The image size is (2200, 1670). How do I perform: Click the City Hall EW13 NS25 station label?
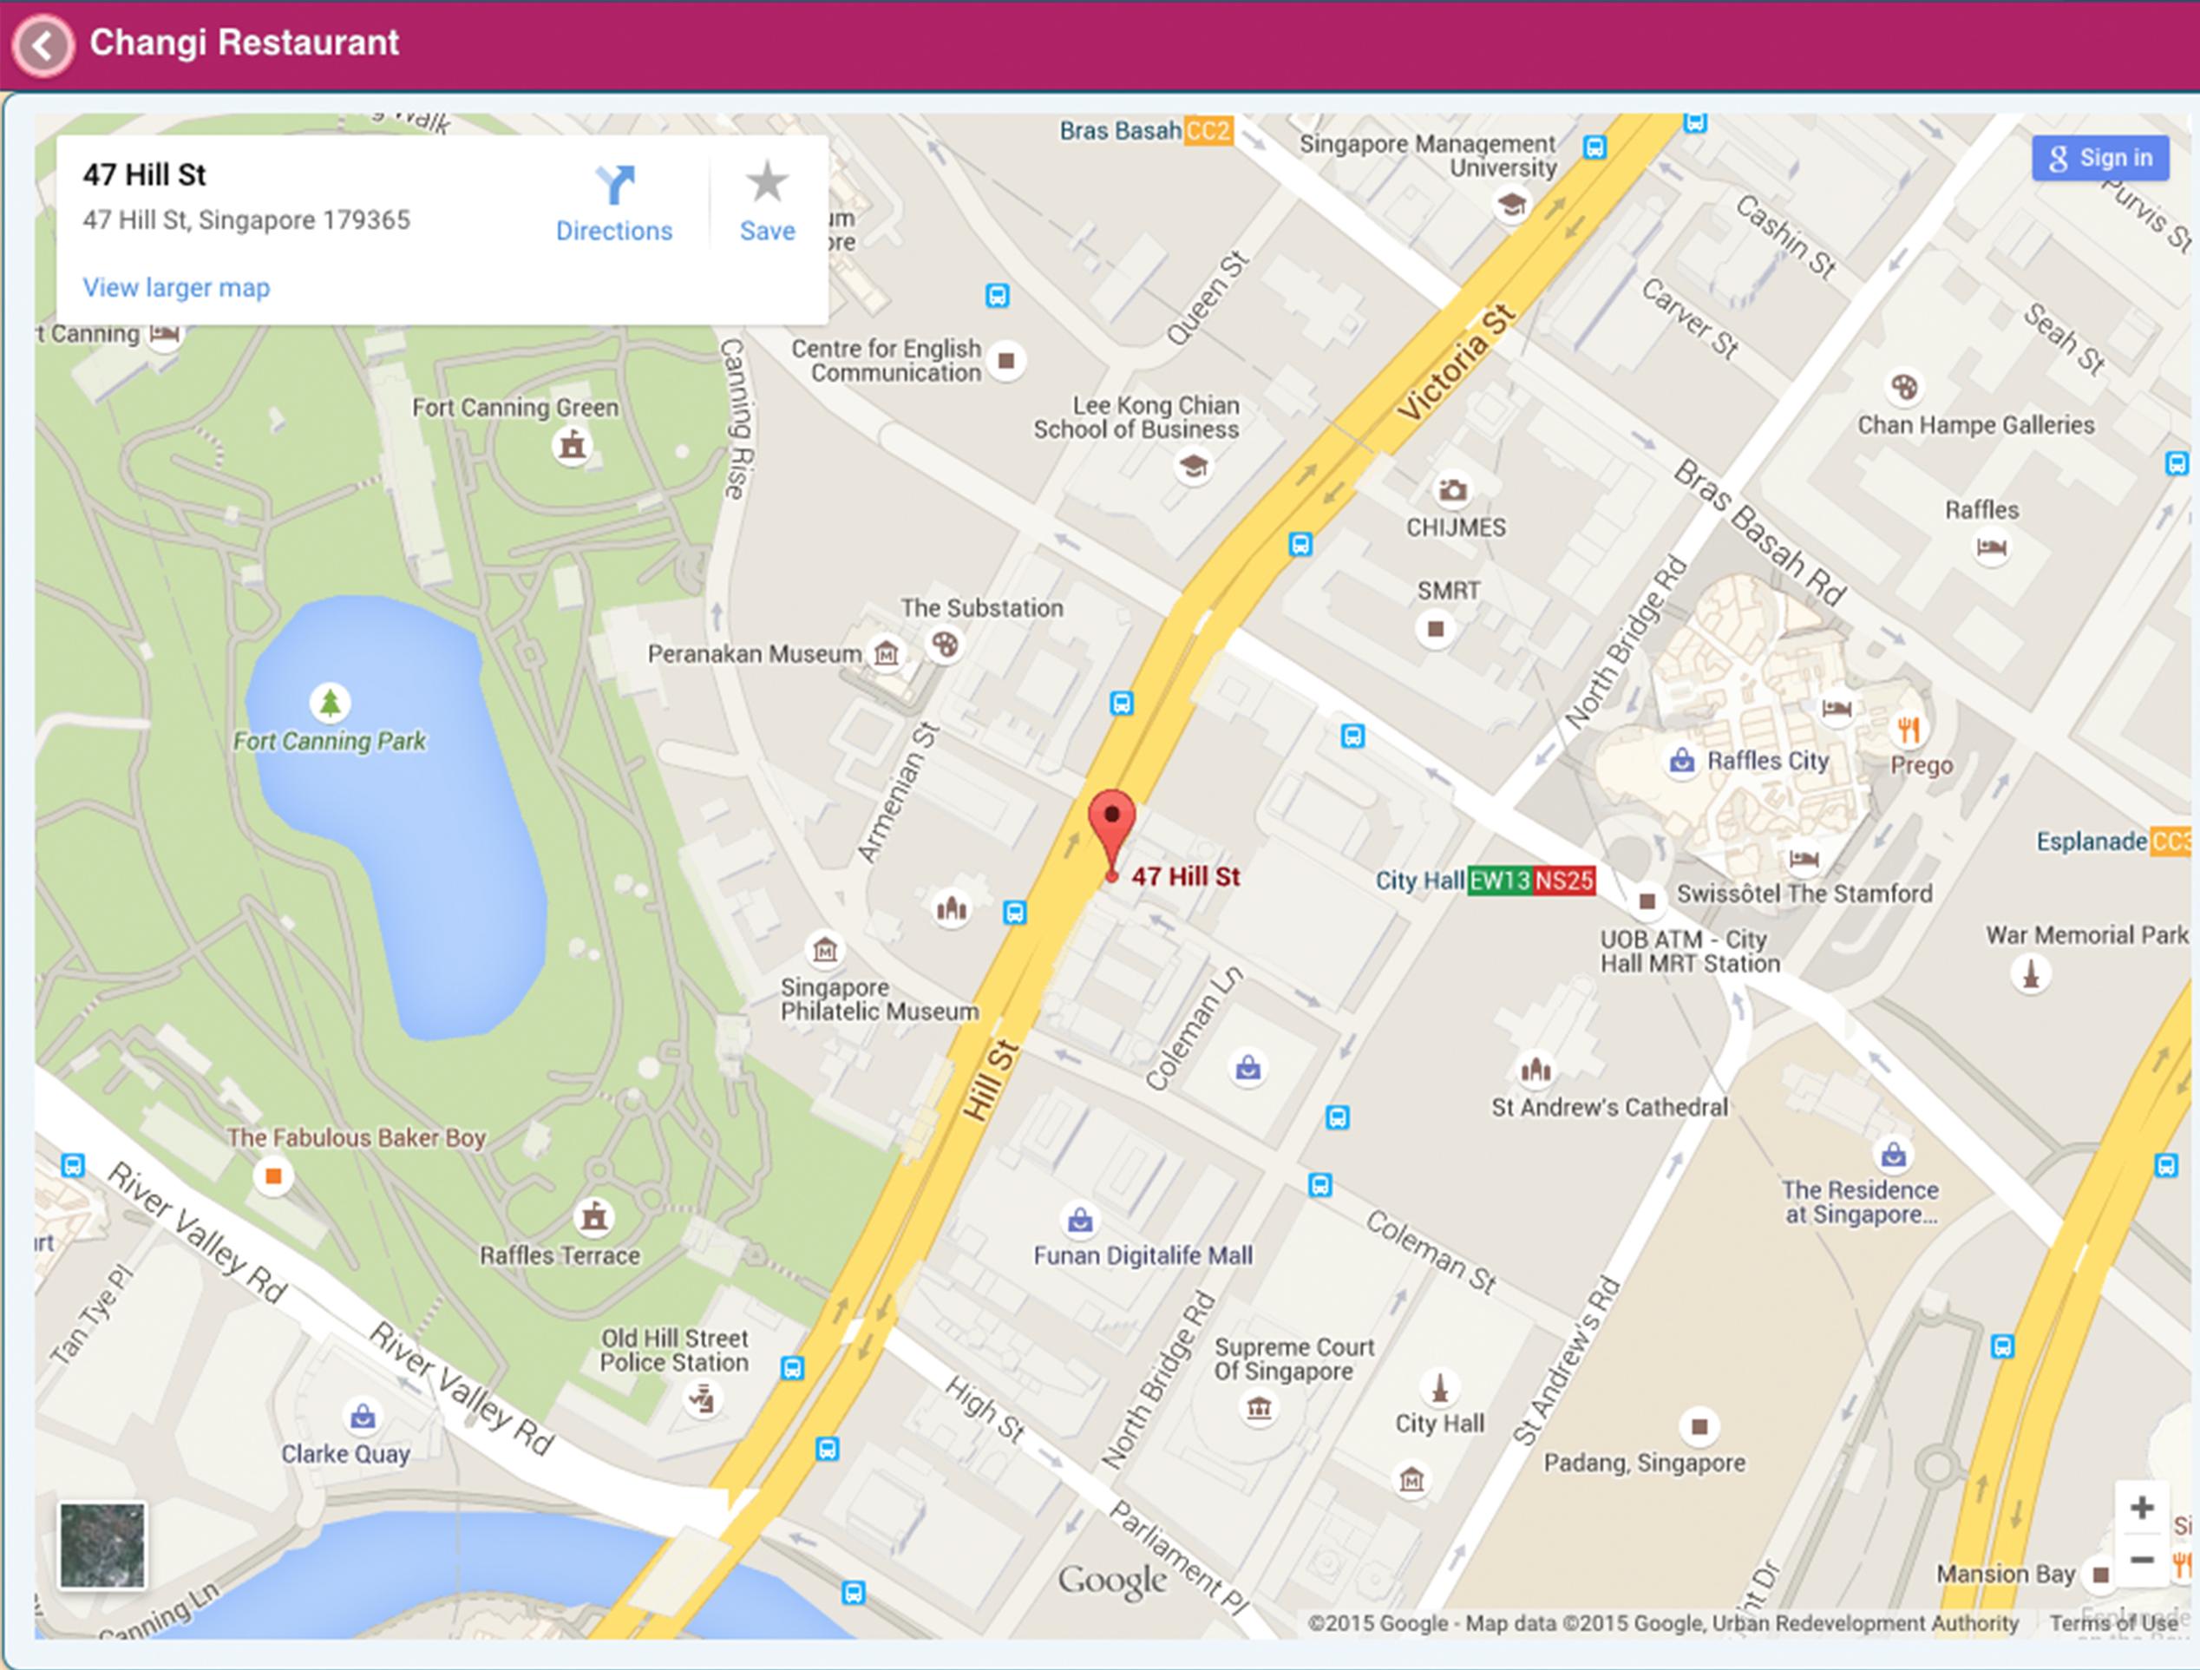click(1486, 881)
